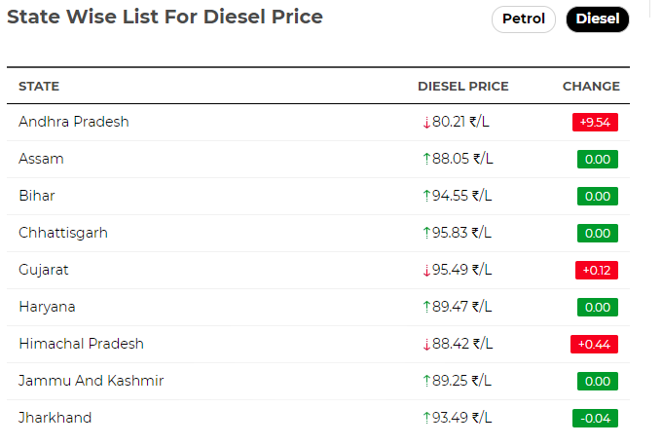Image resolution: width=662 pixels, height=445 pixels.
Task: Click the red +0.44 change badge
Action: 595,344
